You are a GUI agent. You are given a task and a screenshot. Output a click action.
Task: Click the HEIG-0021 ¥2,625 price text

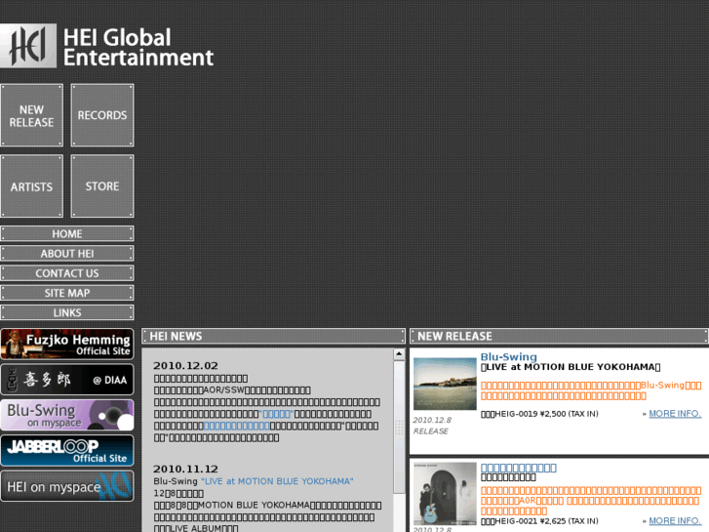click(539, 521)
